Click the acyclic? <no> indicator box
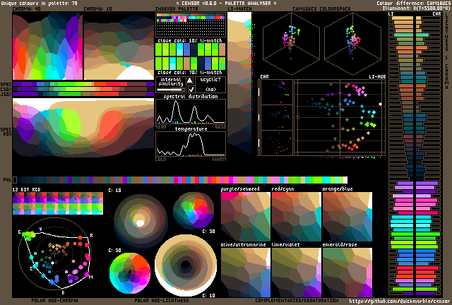This screenshot has width=452, height=305. tap(210, 85)
